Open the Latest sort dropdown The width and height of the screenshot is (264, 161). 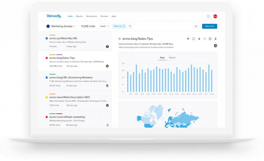(104, 26)
